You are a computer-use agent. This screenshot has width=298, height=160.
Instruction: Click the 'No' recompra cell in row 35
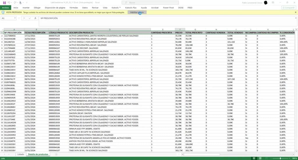tap(251, 138)
